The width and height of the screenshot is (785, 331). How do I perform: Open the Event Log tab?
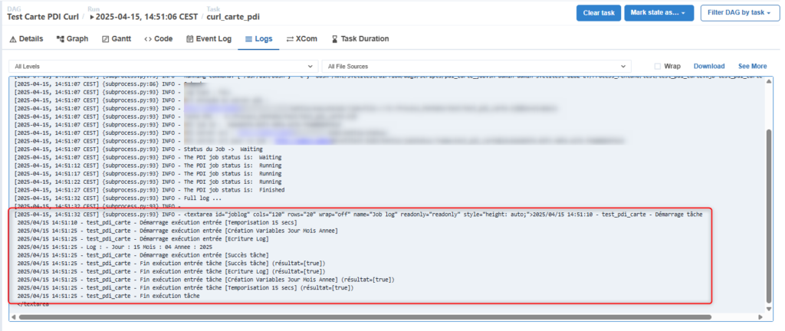click(x=209, y=39)
